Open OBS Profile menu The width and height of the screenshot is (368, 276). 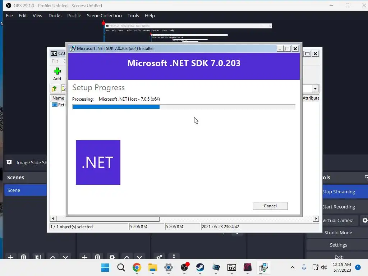coord(74,15)
